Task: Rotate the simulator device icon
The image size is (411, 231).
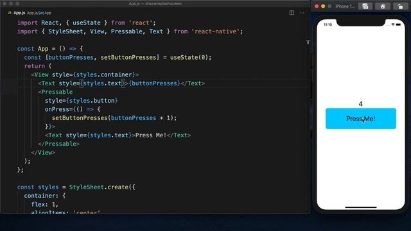Action: click(x=400, y=6)
